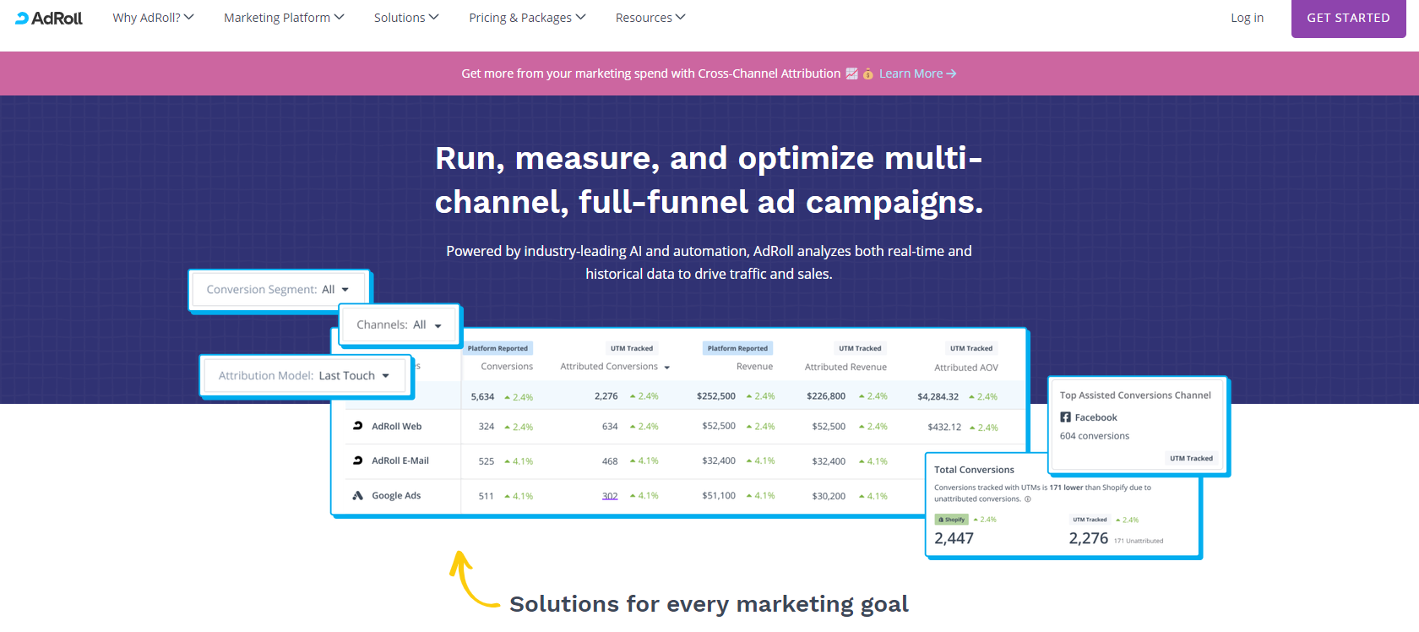1419x632 pixels.
Task: Follow the Learn More banner link
Action: pyautogui.click(x=917, y=74)
